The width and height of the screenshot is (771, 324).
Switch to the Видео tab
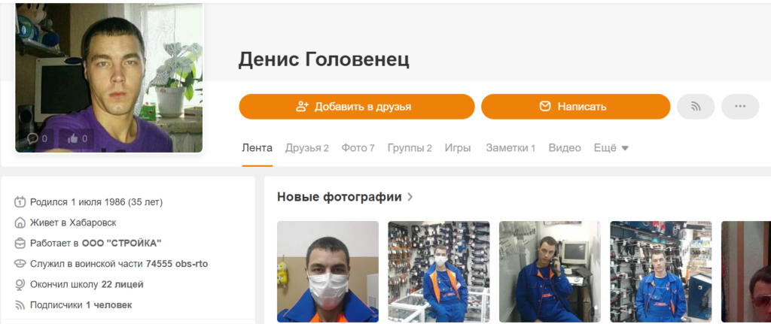coord(565,148)
